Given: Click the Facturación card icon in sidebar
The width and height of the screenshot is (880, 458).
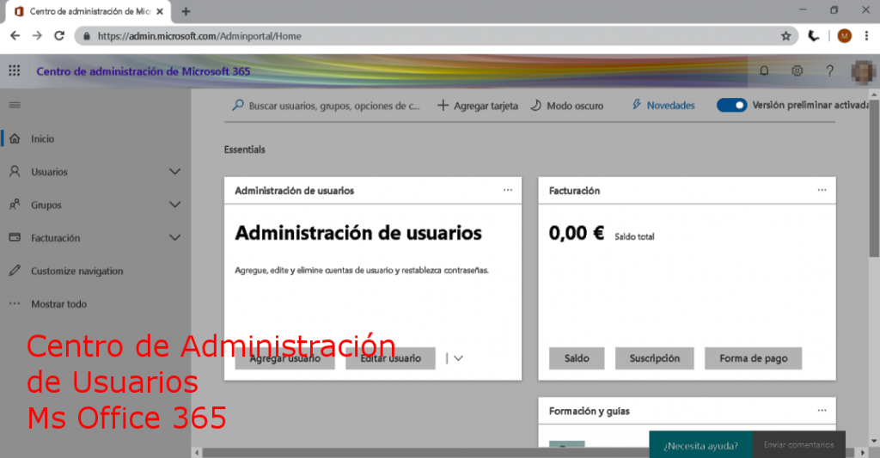Looking at the screenshot, I should tap(15, 237).
